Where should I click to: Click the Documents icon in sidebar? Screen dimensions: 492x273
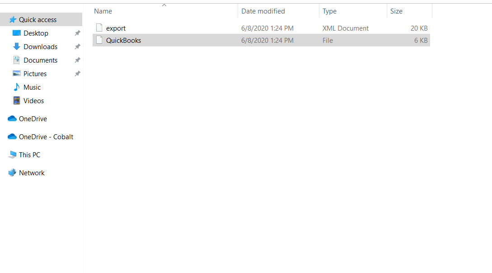(x=17, y=60)
